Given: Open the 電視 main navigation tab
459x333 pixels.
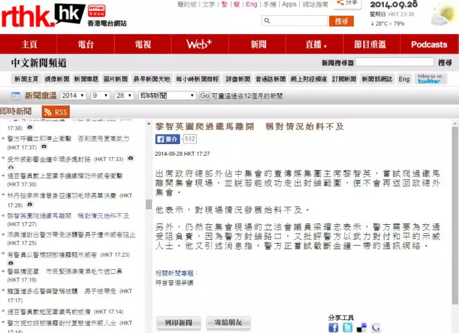Looking at the screenshot, I should pos(143,44).
